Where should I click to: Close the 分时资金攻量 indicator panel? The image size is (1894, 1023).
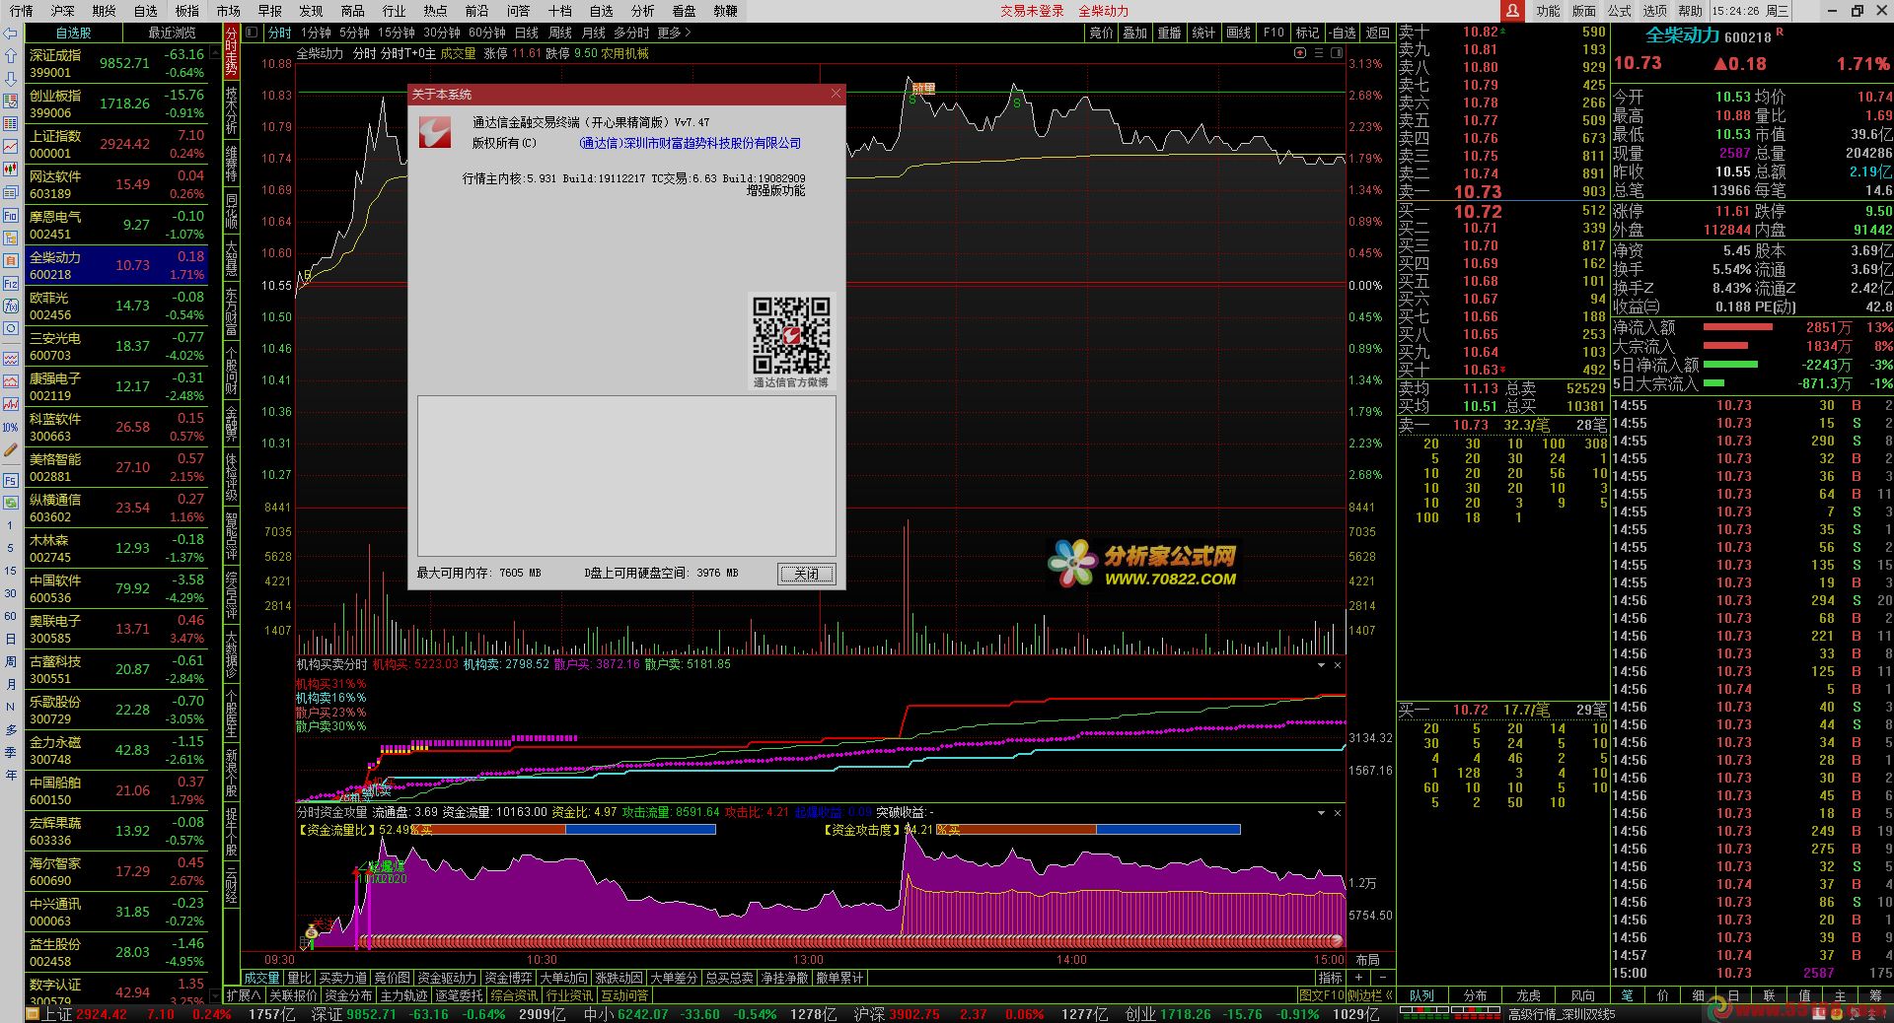tap(1338, 813)
